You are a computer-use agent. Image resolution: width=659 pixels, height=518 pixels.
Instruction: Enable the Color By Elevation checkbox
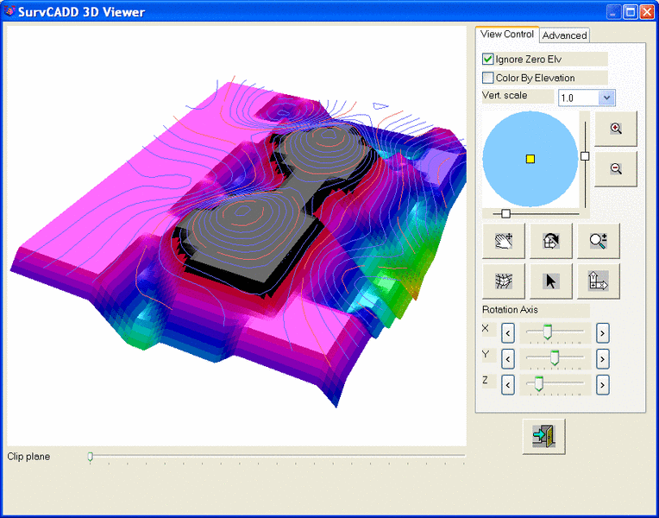coord(487,78)
